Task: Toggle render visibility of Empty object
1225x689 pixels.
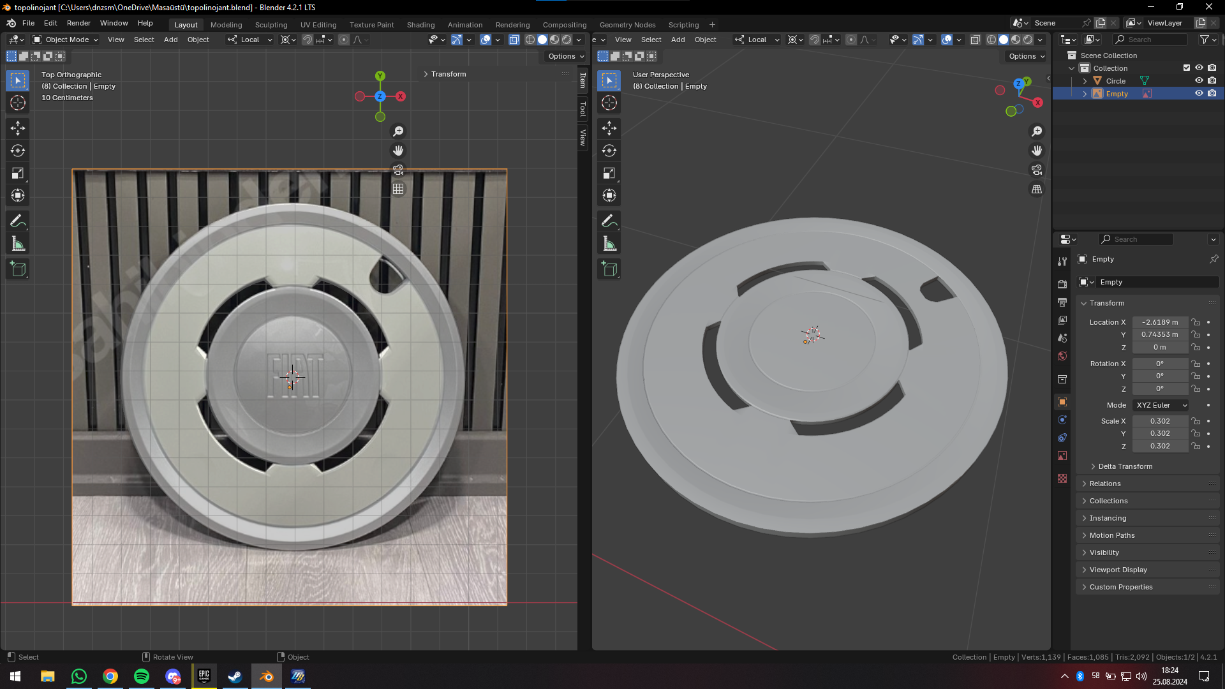Action: tap(1212, 93)
